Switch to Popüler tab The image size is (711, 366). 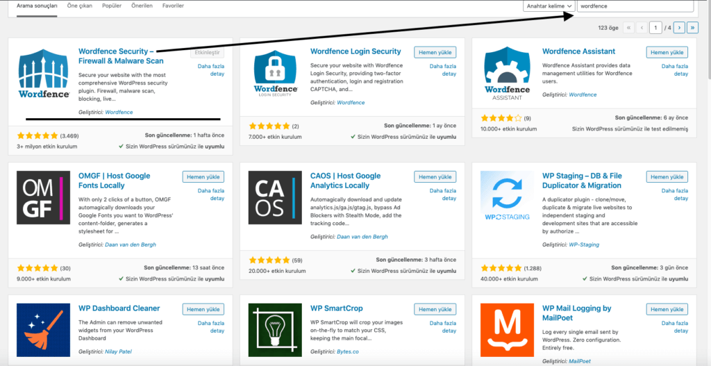[112, 6]
